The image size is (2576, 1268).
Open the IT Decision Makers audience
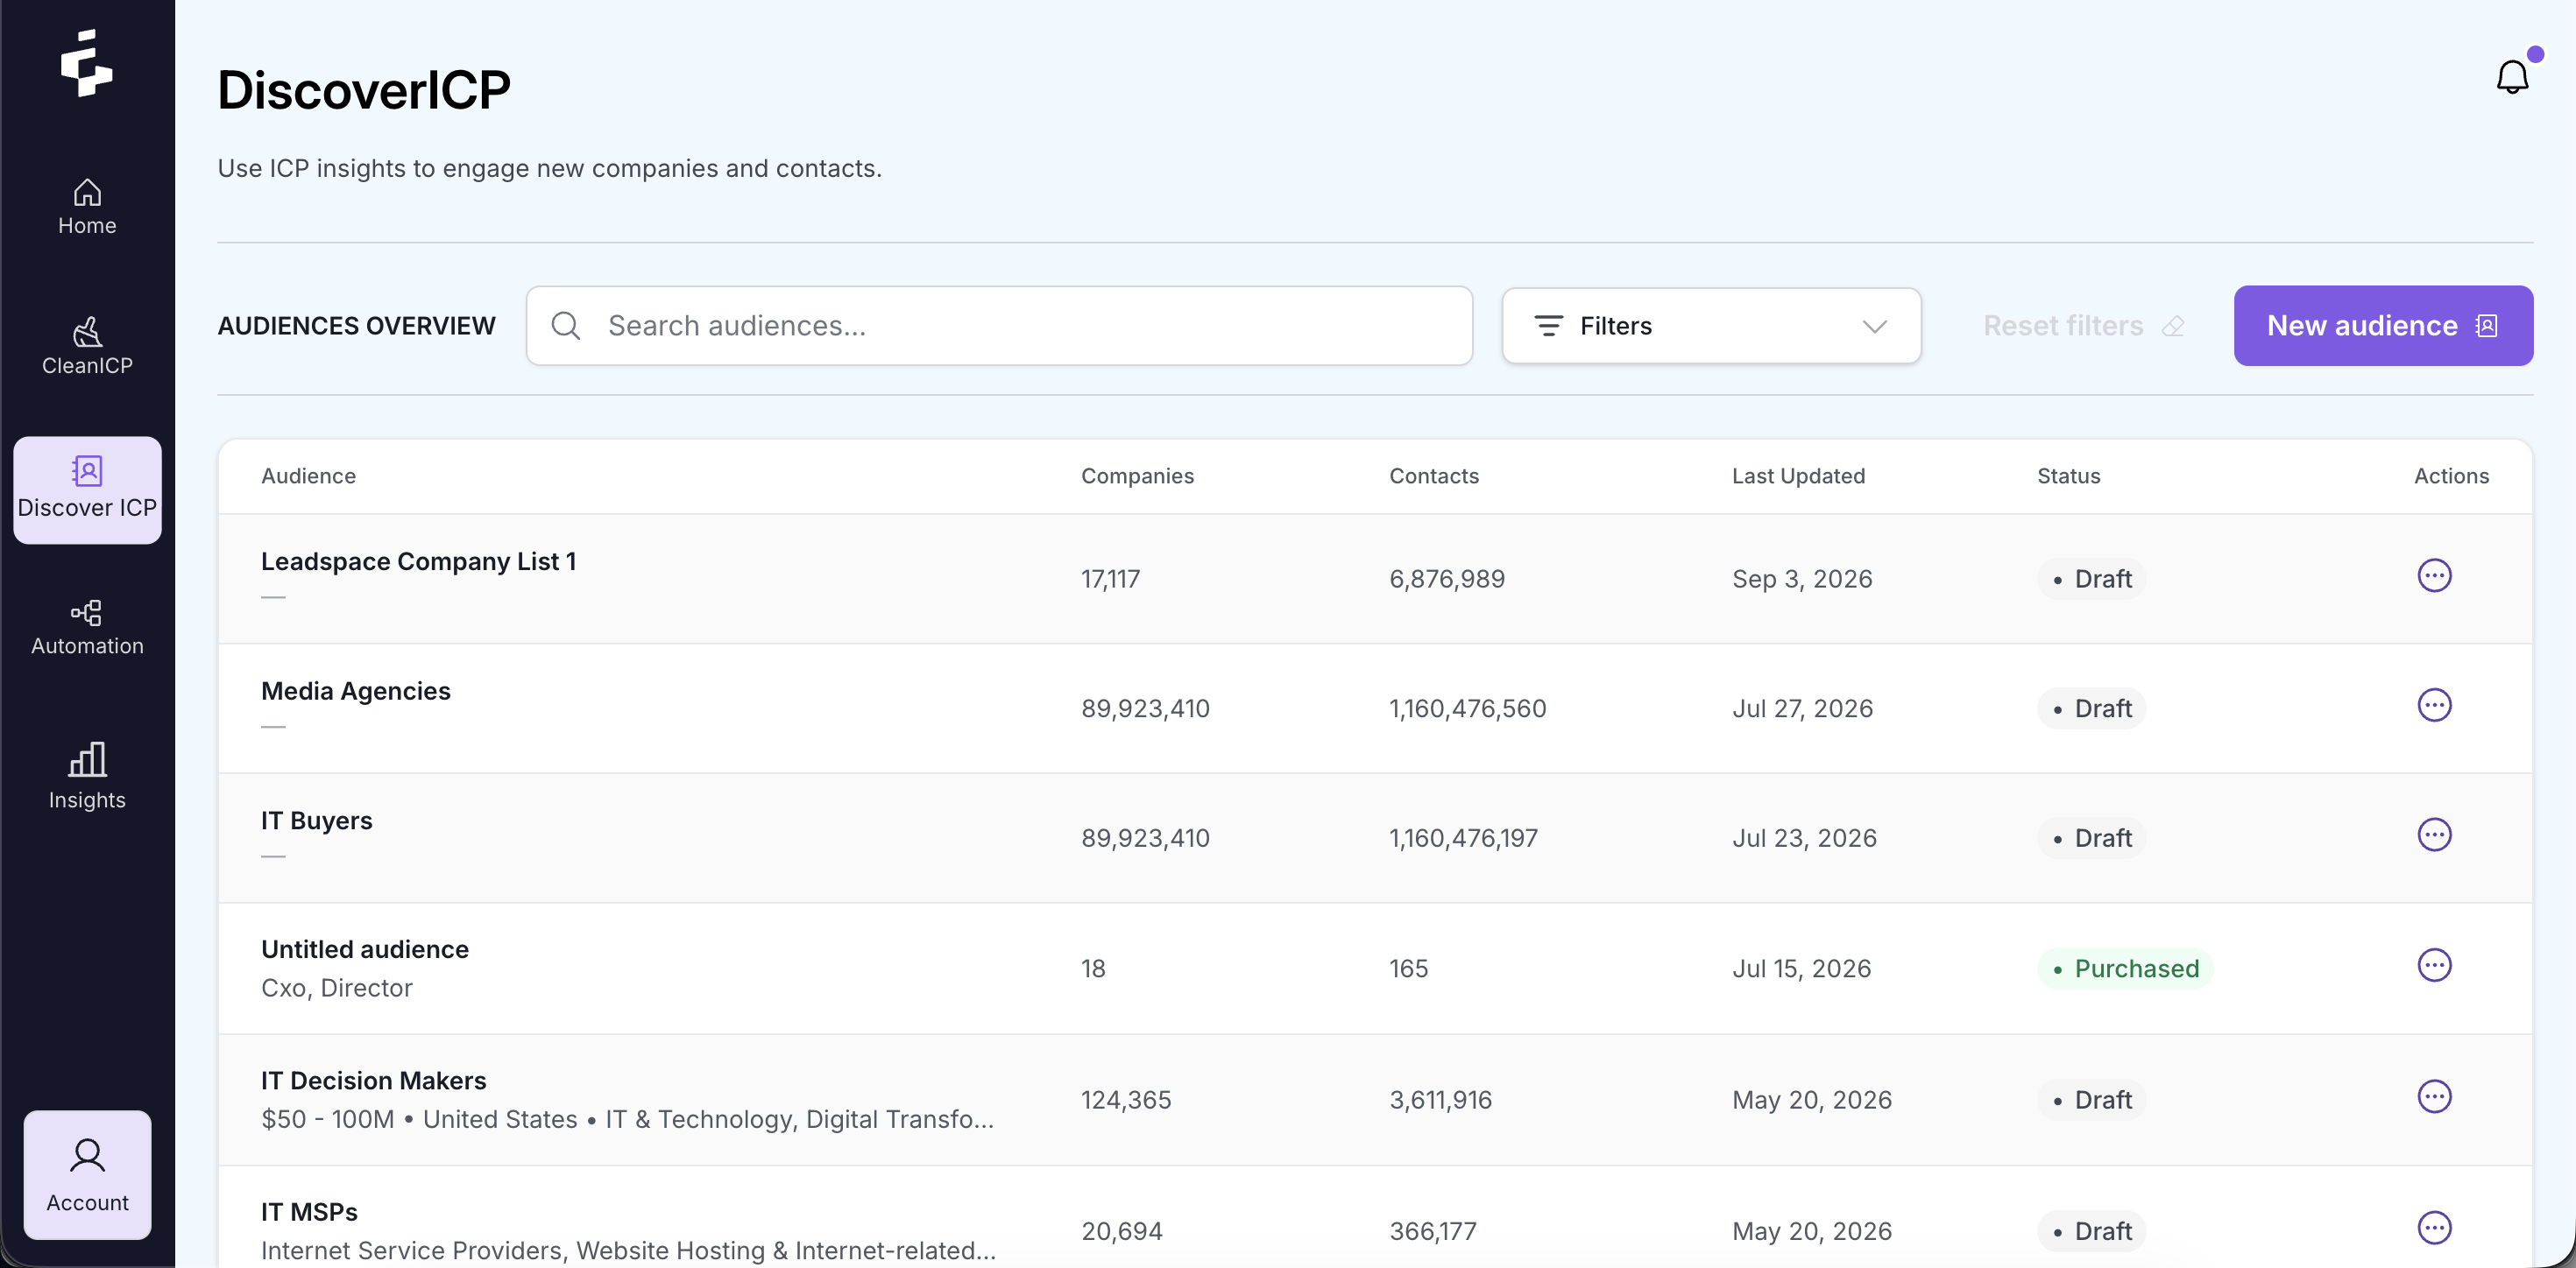373,1081
